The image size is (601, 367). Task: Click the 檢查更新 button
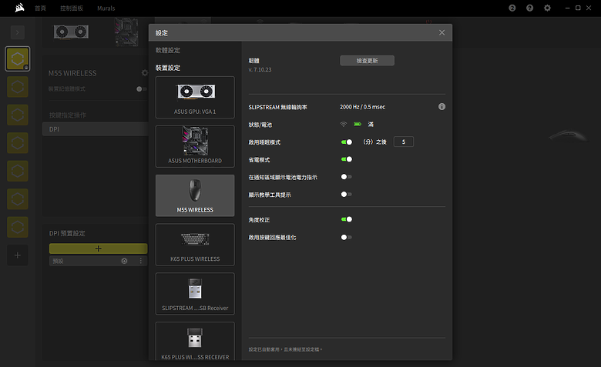tap(367, 61)
